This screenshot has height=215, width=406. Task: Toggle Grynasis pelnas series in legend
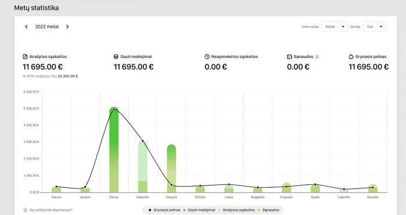pyautogui.click(x=164, y=210)
